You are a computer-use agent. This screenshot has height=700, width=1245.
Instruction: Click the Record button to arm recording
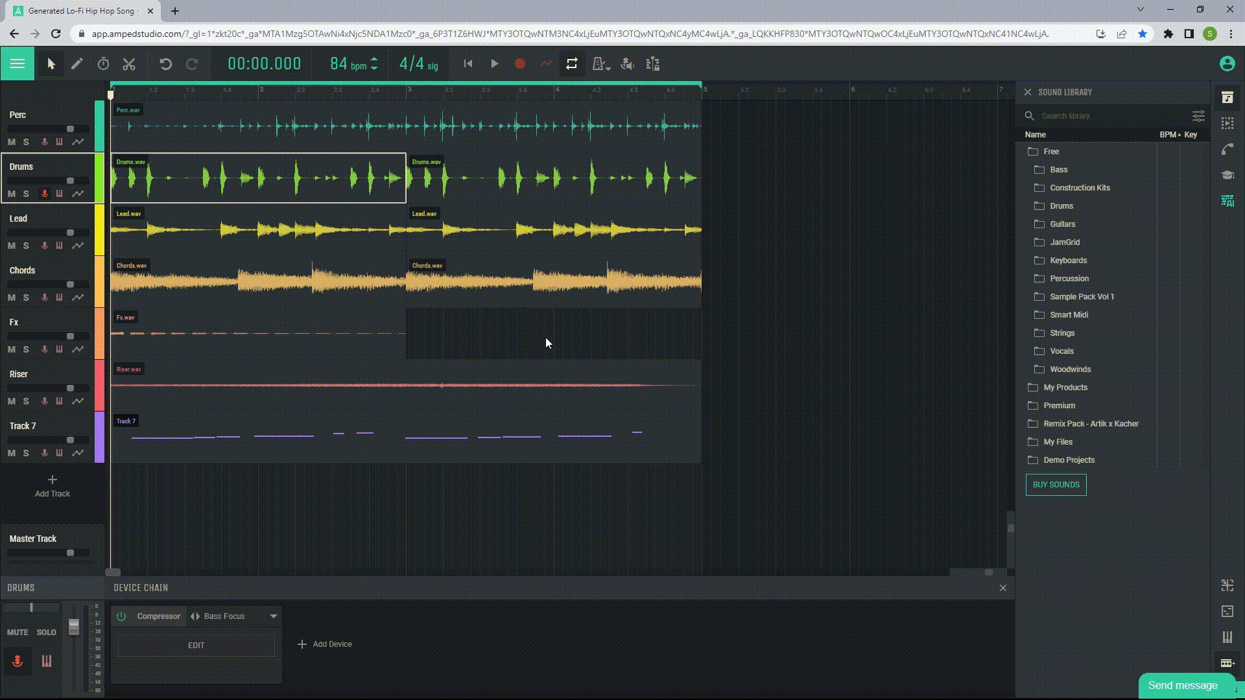[x=520, y=64]
